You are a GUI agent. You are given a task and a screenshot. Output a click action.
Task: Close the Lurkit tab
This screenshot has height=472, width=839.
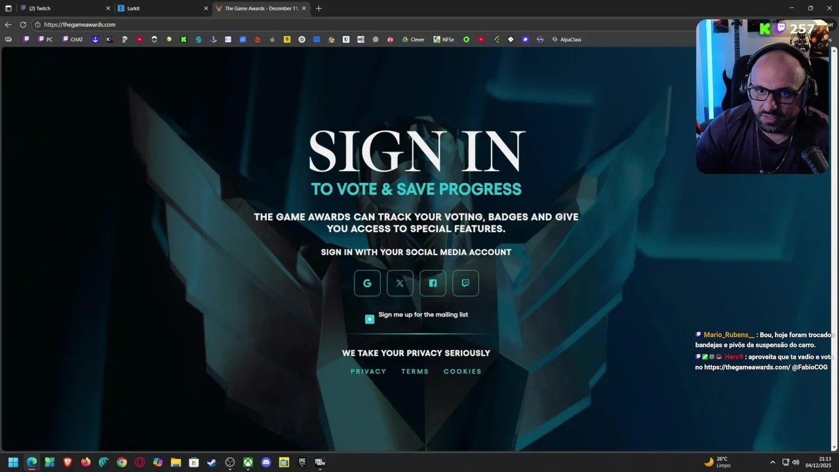tap(206, 9)
